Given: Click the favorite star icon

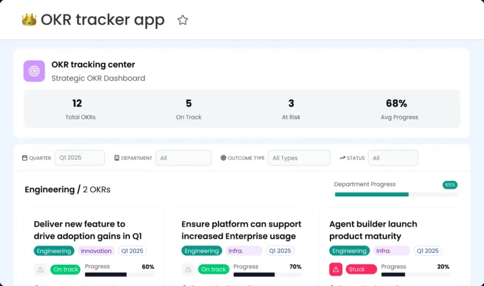Looking at the screenshot, I should (x=182, y=20).
